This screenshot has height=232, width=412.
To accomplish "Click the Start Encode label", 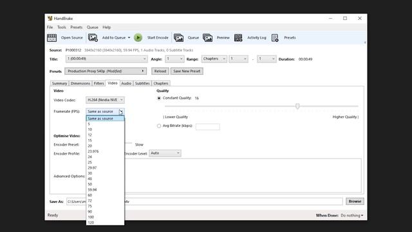I will coord(158,37).
